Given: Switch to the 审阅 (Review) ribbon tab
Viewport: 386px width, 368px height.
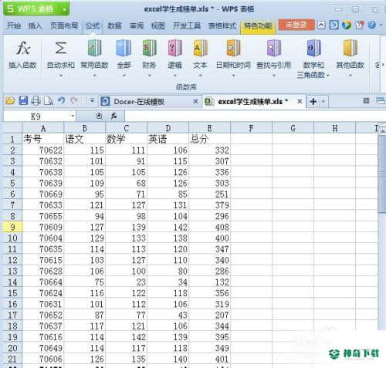Looking at the screenshot, I should [137, 25].
